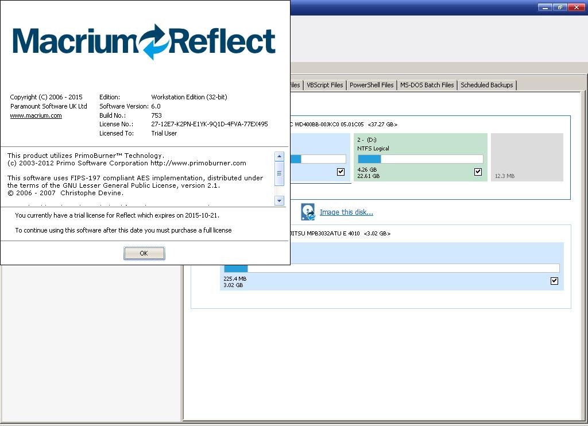Click the license text scrollbar thumb
This screenshot has width=588, height=426.
point(280,173)
